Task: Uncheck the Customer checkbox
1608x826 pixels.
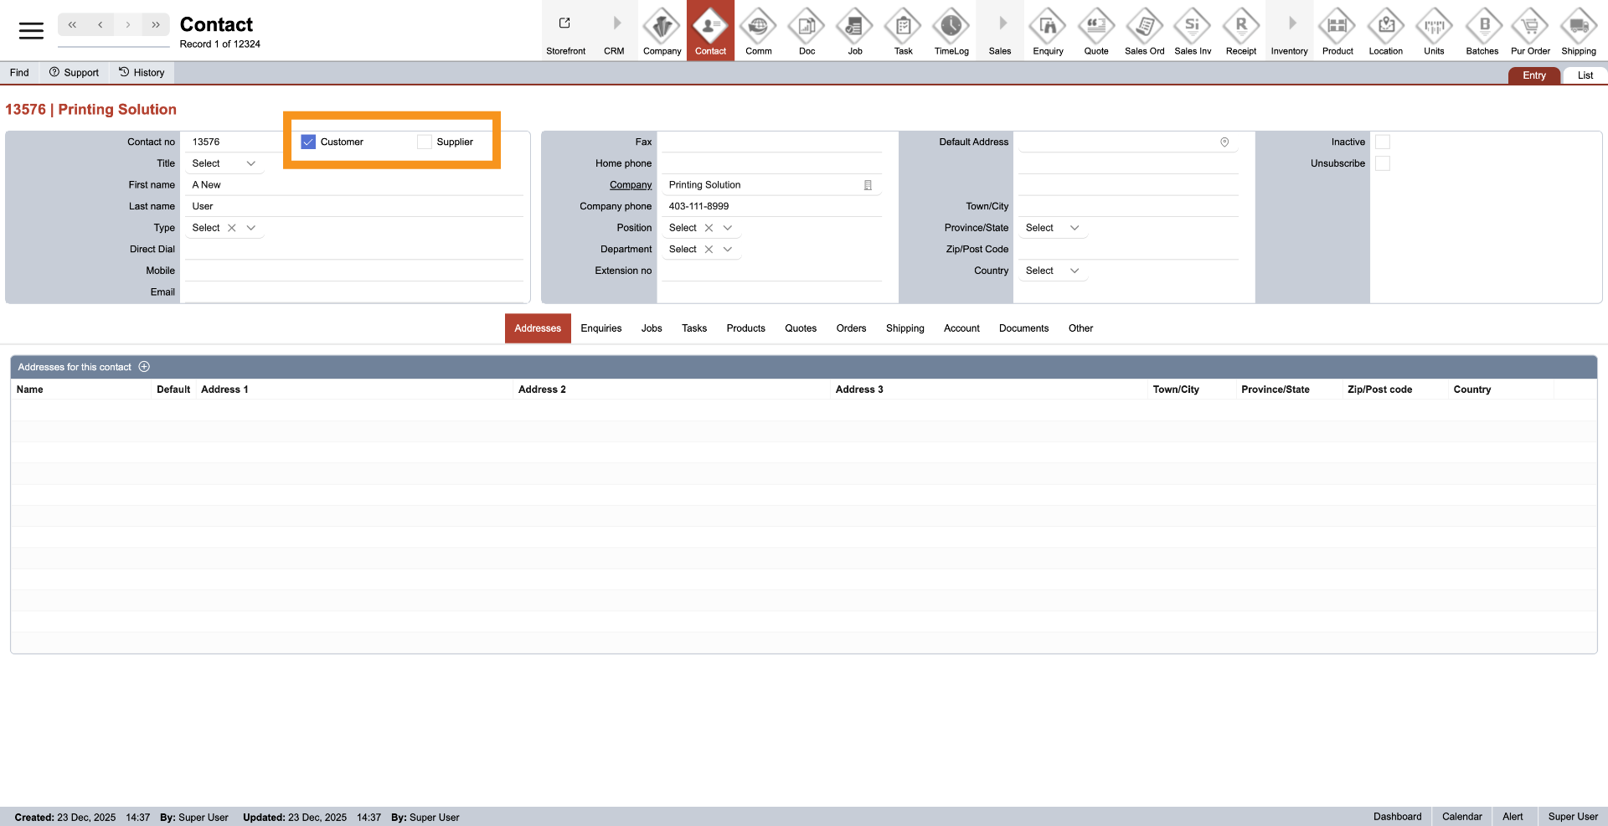Action: click(x=308, y=142)
